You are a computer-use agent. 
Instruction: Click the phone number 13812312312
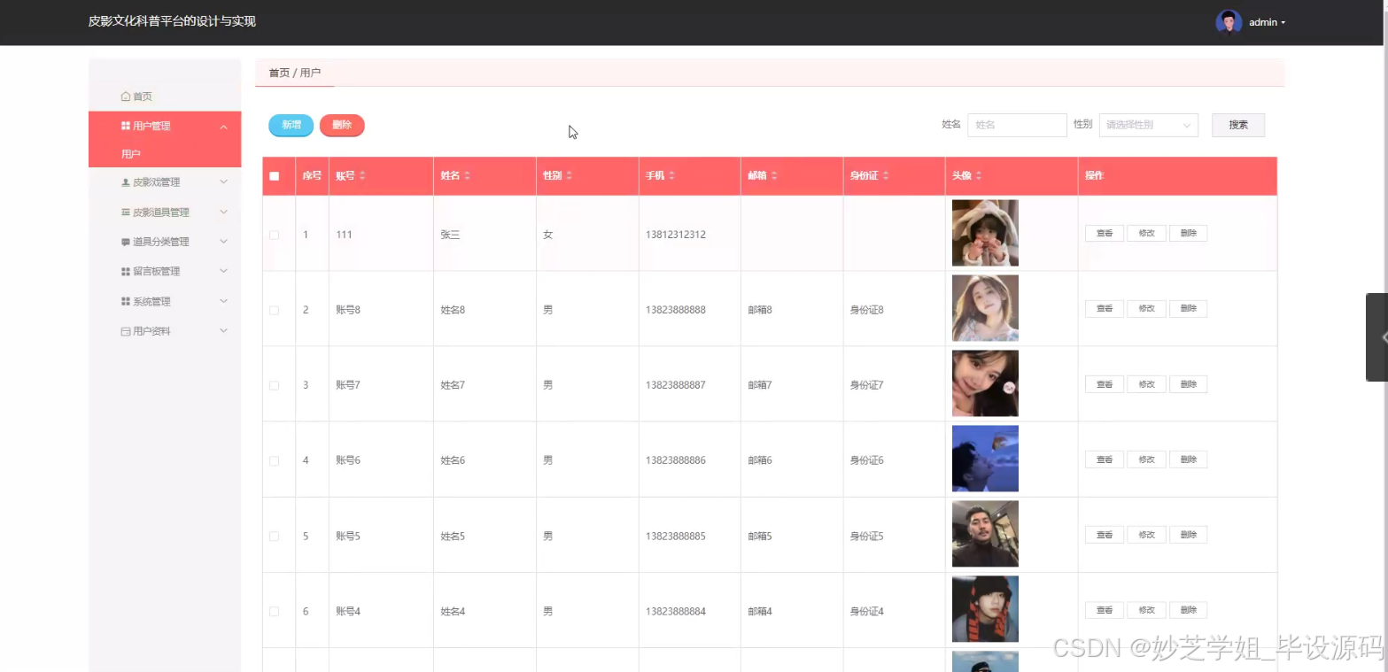click(676, 235)
